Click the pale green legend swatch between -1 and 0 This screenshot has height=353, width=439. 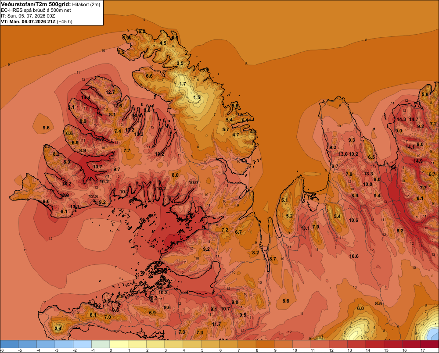(x=101, y=344)
